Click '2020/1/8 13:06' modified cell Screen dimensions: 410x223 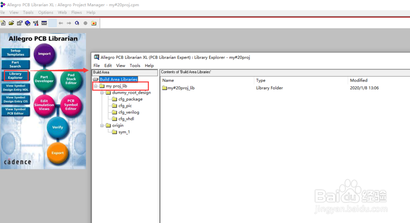tap(364, 88)
